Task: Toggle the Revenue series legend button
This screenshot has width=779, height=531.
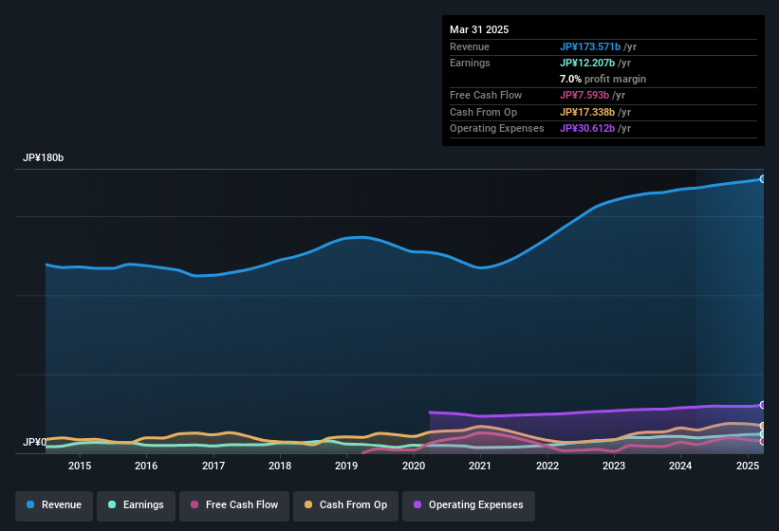Action: tap(54, 505)
